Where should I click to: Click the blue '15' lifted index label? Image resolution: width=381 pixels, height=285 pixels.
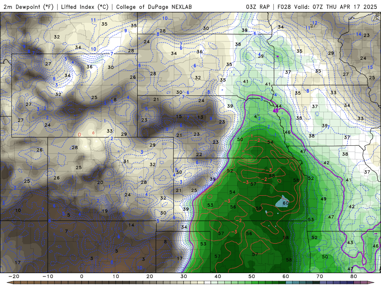tap(370, 67)
